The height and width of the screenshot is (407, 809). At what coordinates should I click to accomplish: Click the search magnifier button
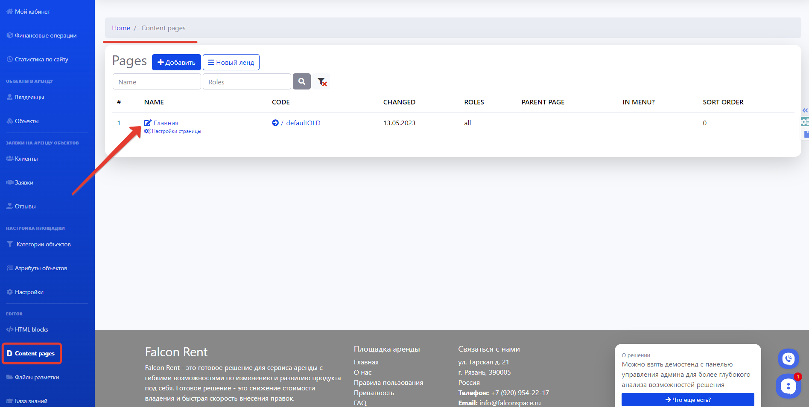301,81
